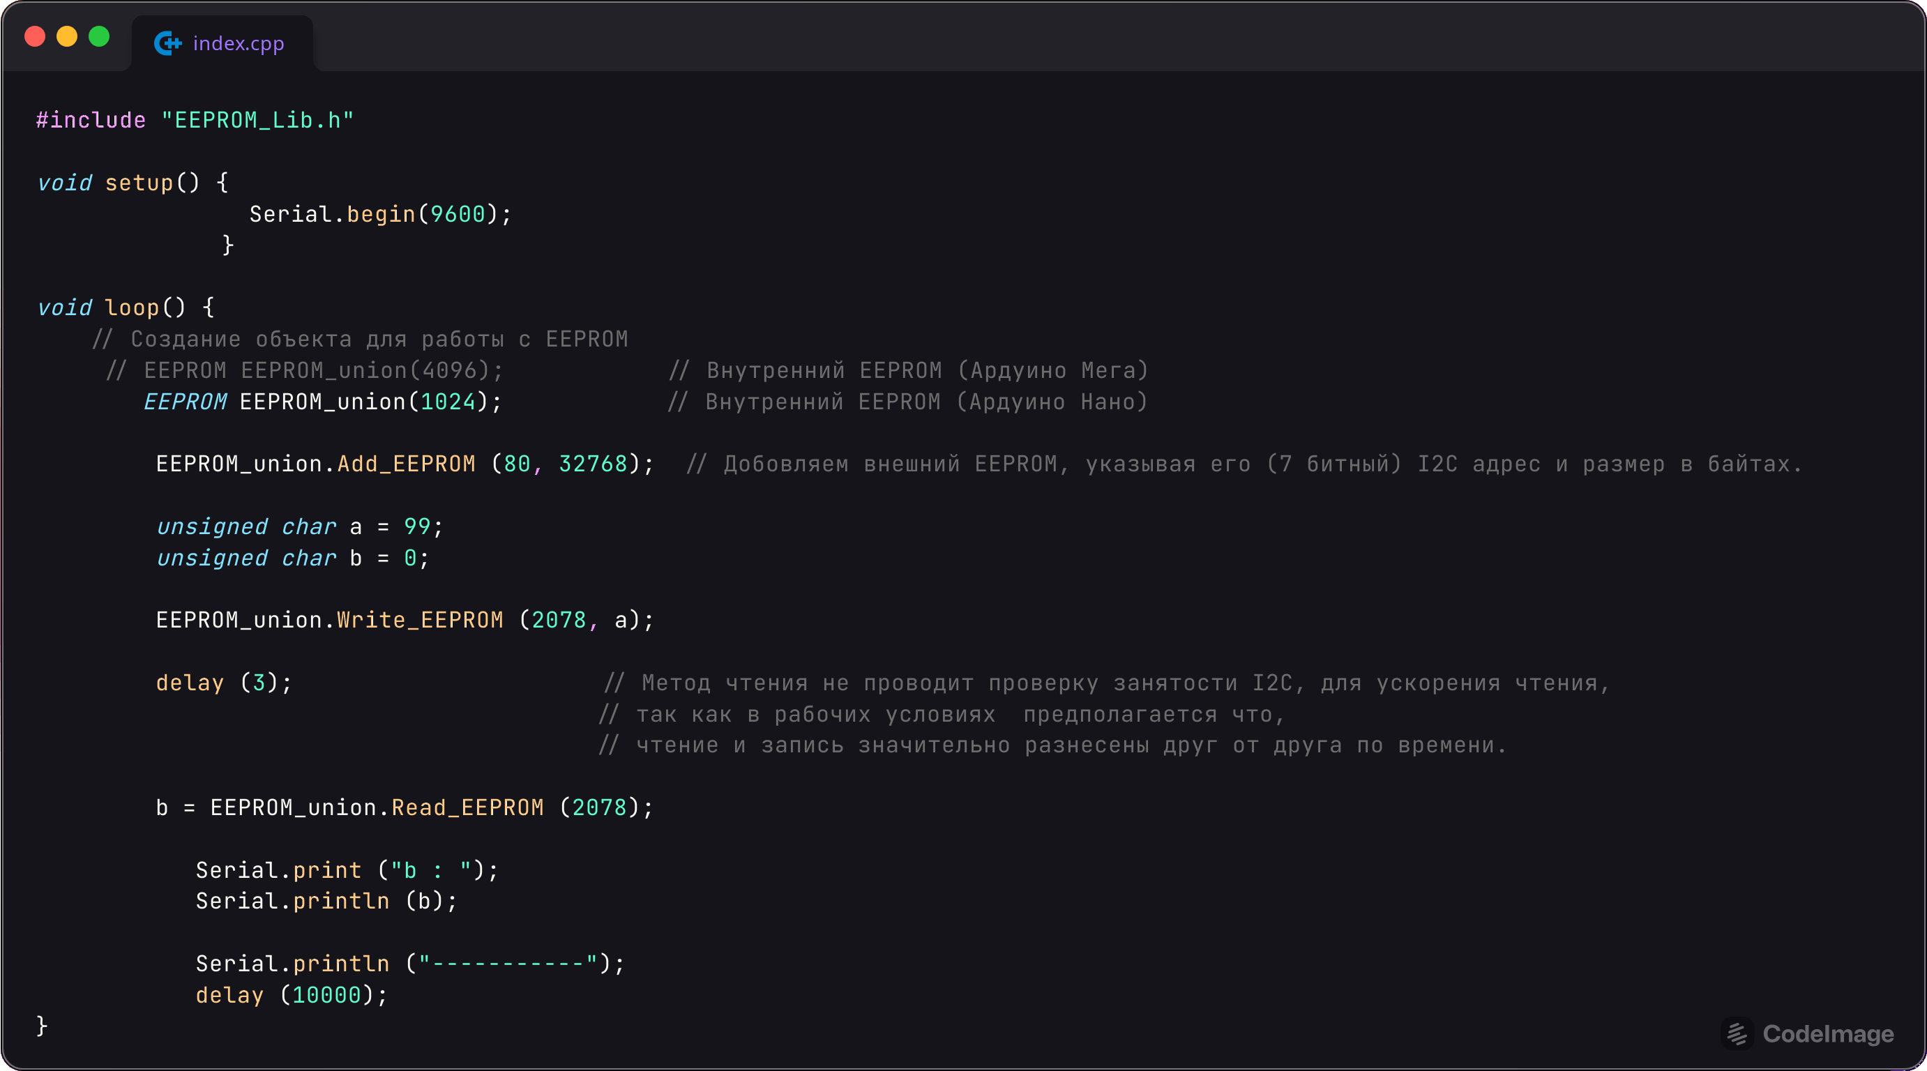Image resolution: width=1927 pixels, height=1071 pixels.
Task: Click the comment 'так как в рабочих условиях'
Action: click(x=942, y=714)
